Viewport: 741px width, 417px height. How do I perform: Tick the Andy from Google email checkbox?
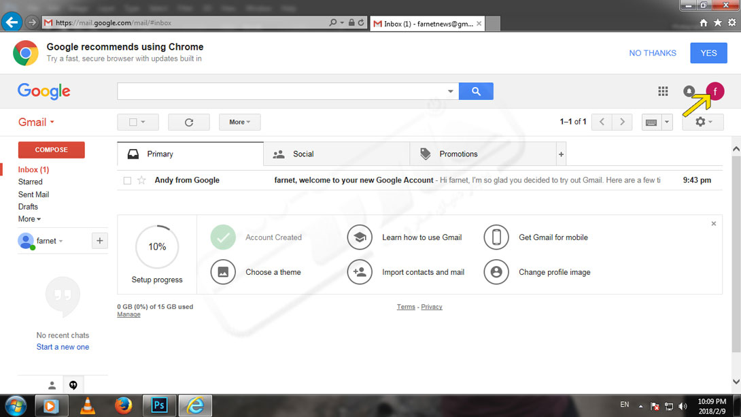(x=127, y=180)
